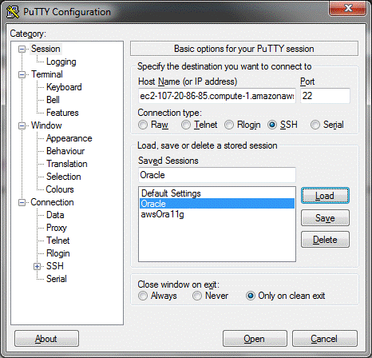Close the PuTTY Configuration window

pos(348,8)
